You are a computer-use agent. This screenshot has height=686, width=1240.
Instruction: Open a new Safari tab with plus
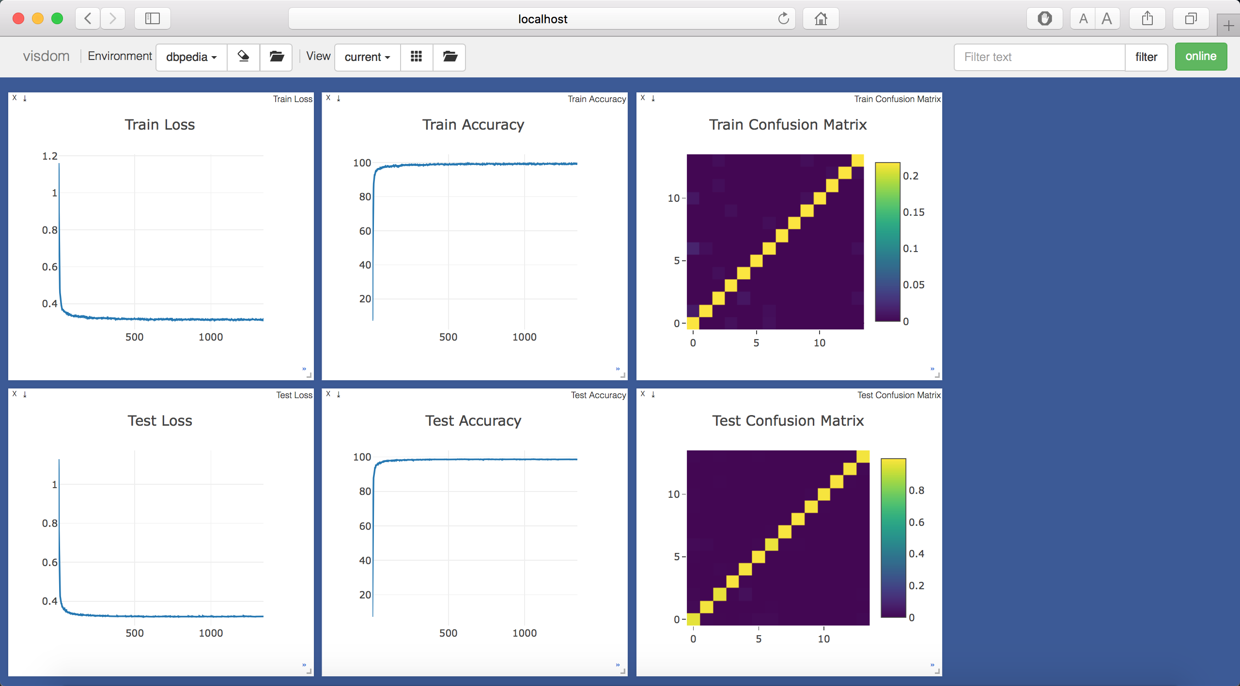1228,25
